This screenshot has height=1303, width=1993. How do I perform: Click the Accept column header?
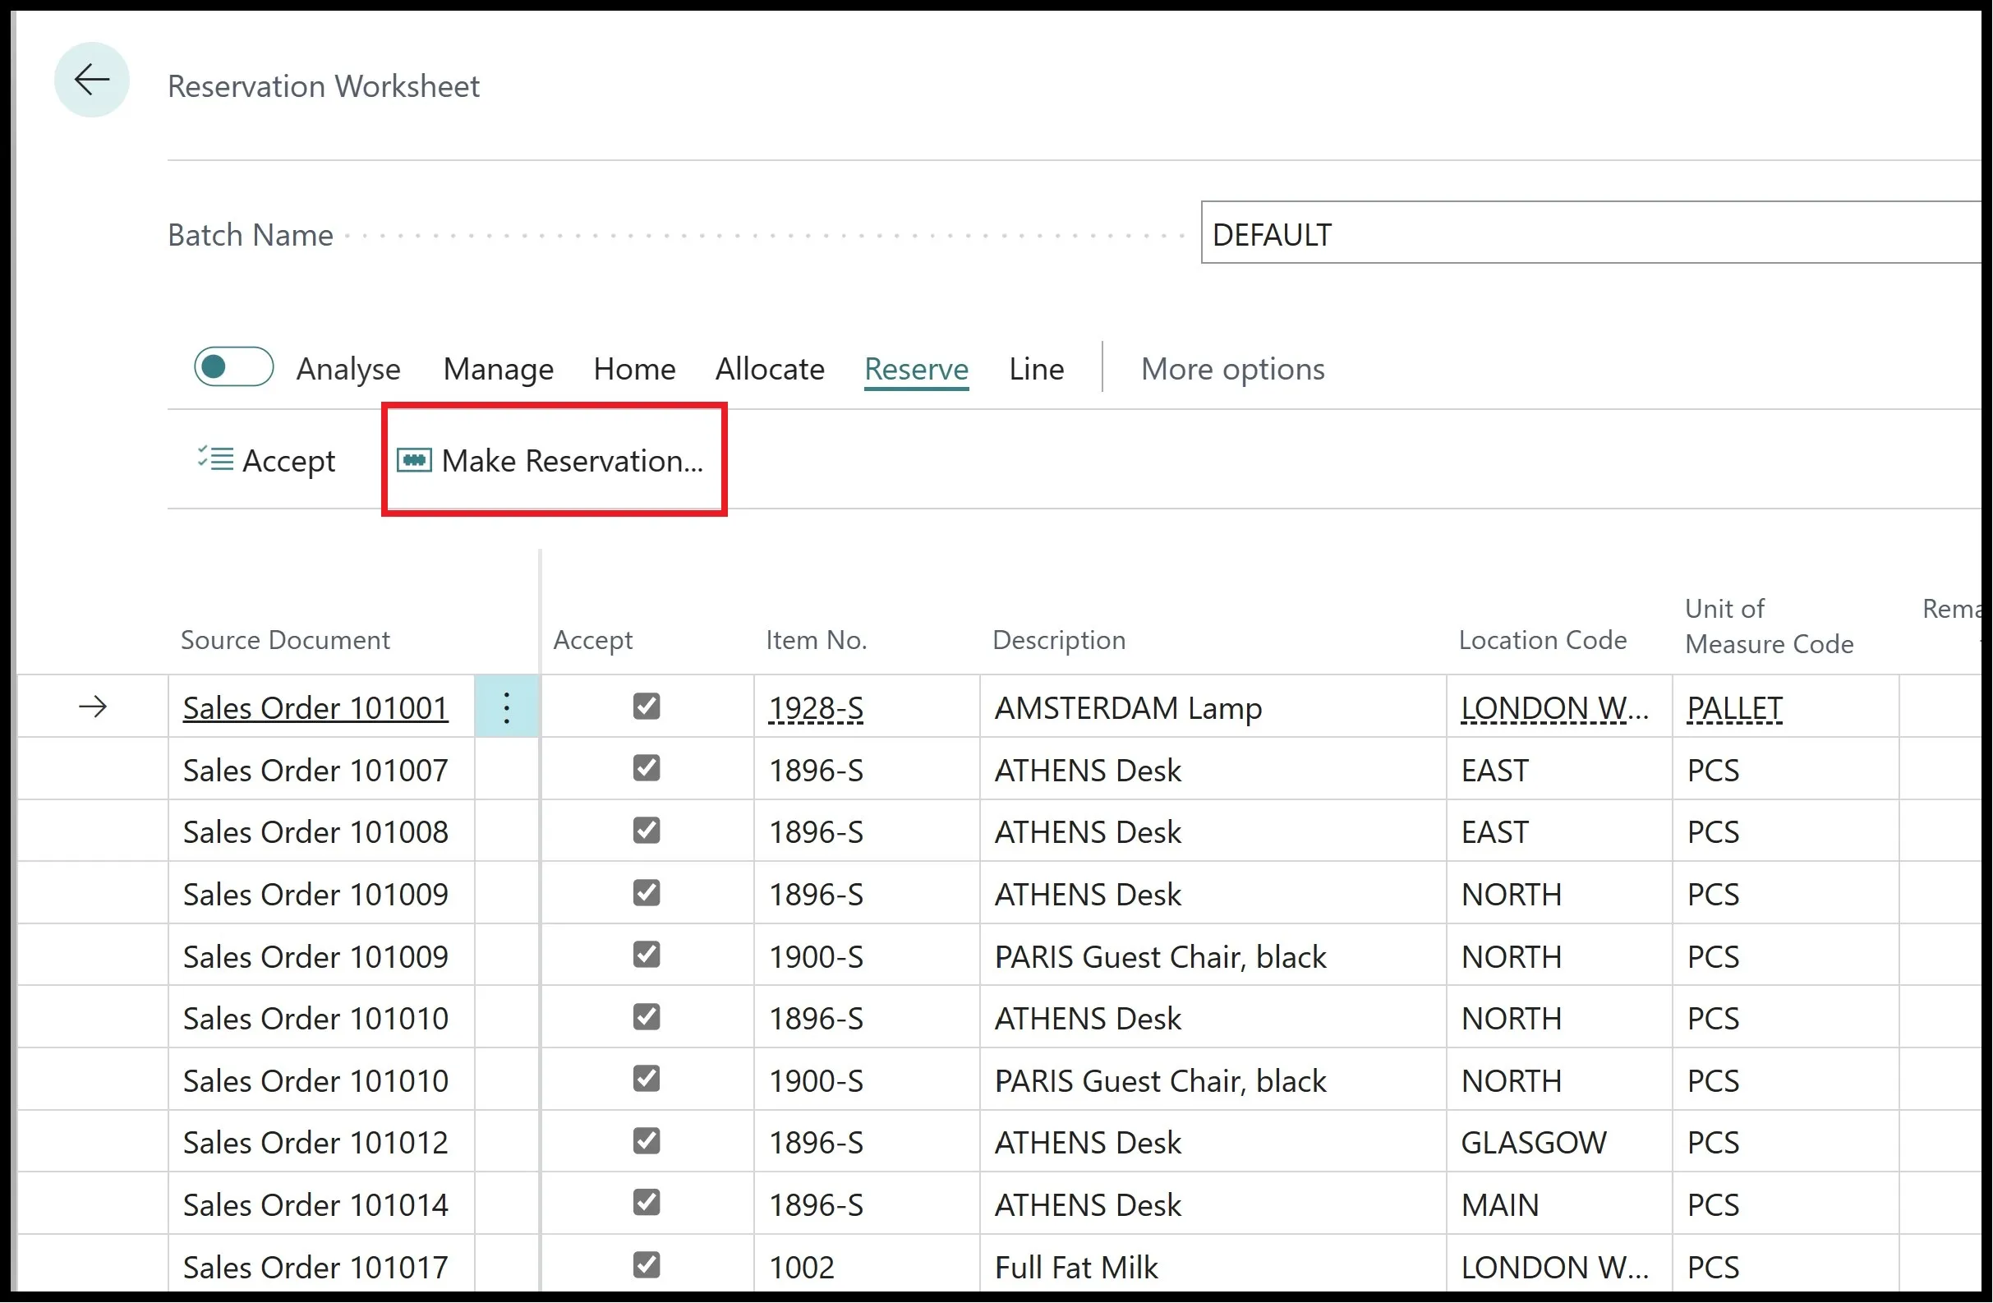[593, 640]
